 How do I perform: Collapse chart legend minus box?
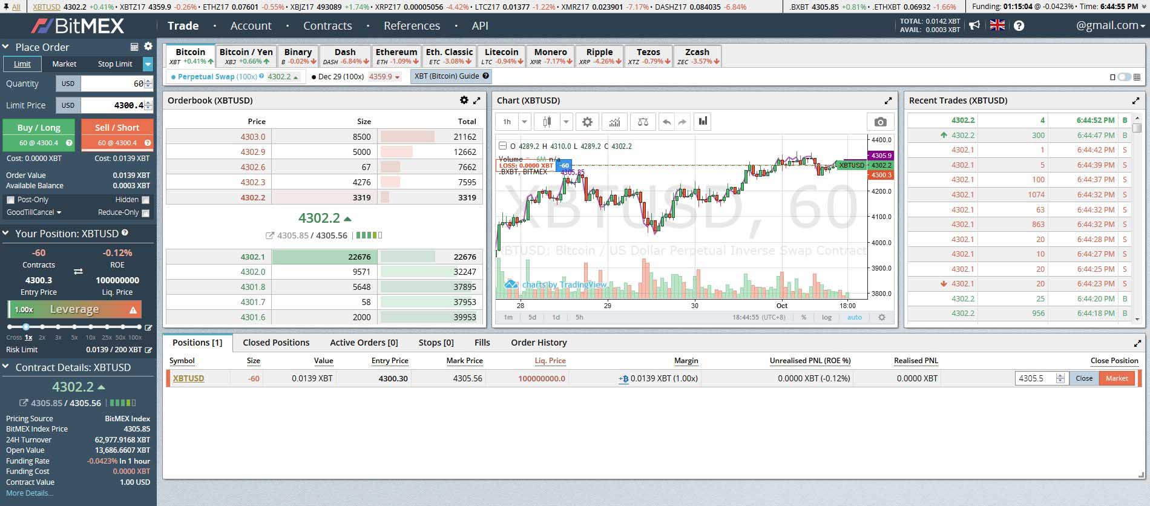(502, 146)
